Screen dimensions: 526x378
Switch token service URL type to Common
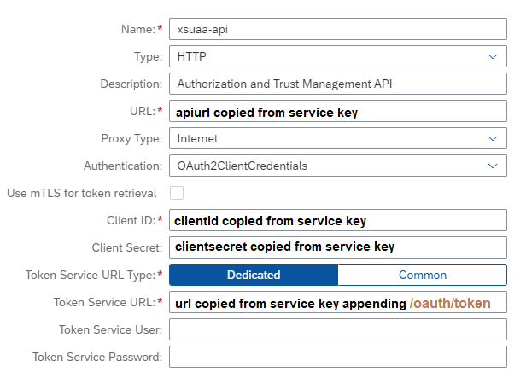422,275
